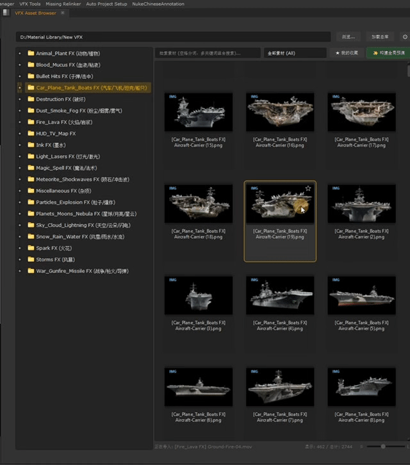410x465 pixels.
Task: Expand the Car_Plane_Tank_Boats FX tree node
Action: (20, 88)
